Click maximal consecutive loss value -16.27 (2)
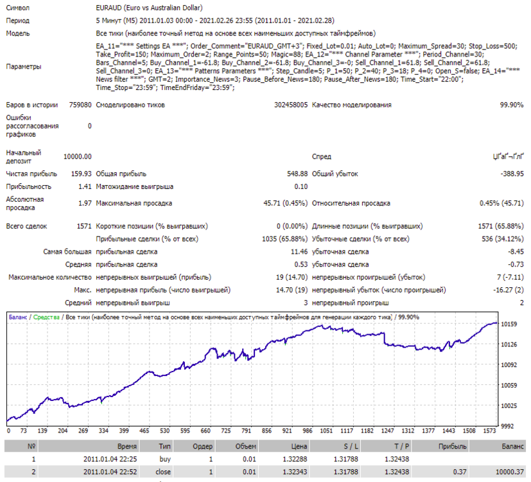Viewport: 531px width, 482px height. [509, 290]
